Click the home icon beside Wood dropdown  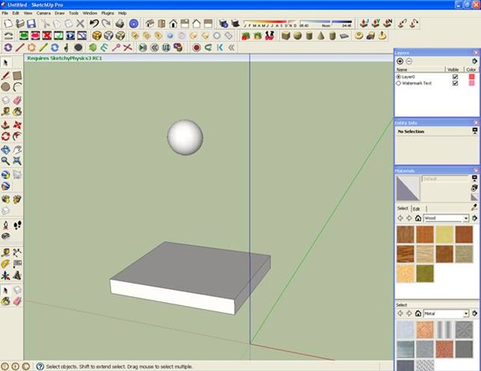pyautogui.click(x=418, y=219)
